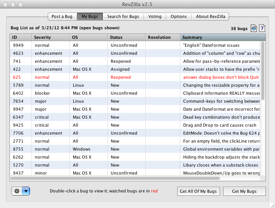Sort by the Summary column header
This screenshot has width=275, height=208.
tap(220, 37)
